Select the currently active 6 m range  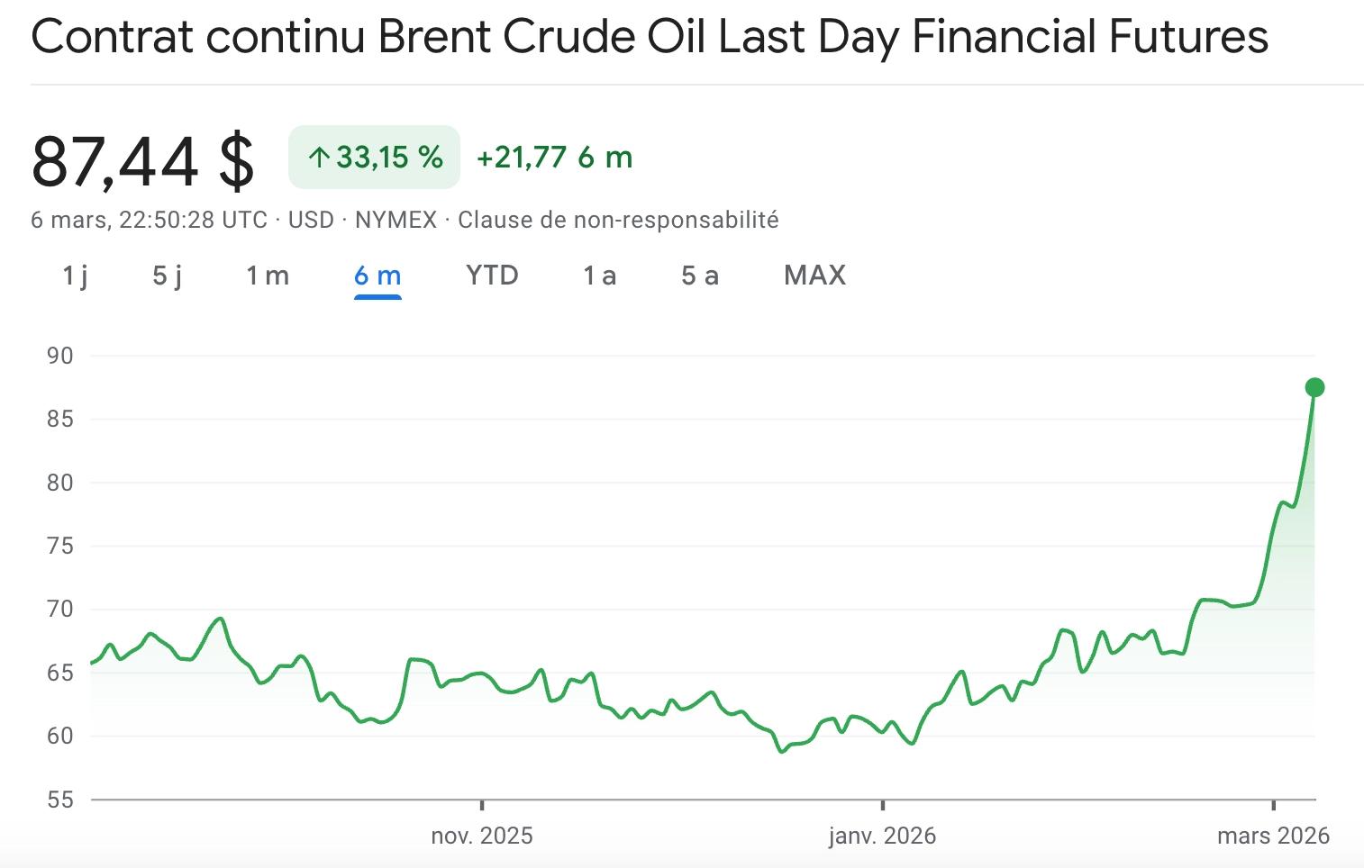click(x=376, y=276)
